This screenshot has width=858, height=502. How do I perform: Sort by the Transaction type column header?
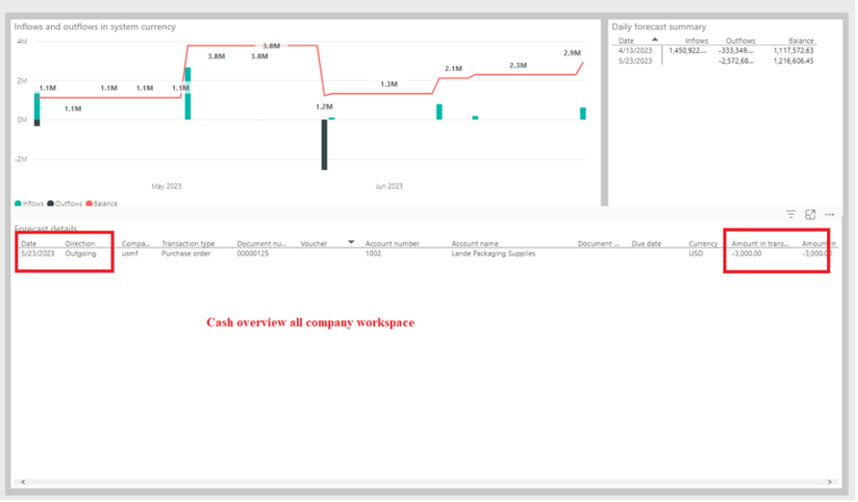point(188,243)
